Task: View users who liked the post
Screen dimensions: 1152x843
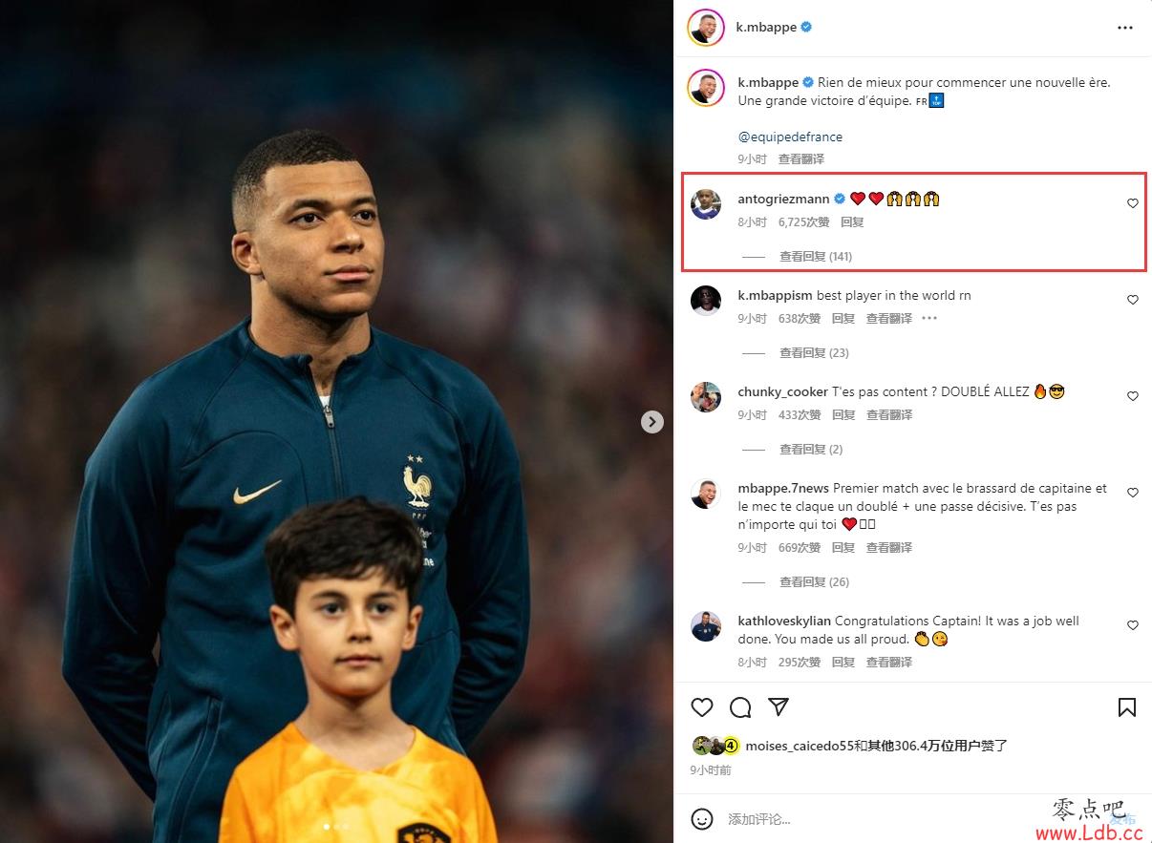Action: pyautogui.click(x=876, y=746)
